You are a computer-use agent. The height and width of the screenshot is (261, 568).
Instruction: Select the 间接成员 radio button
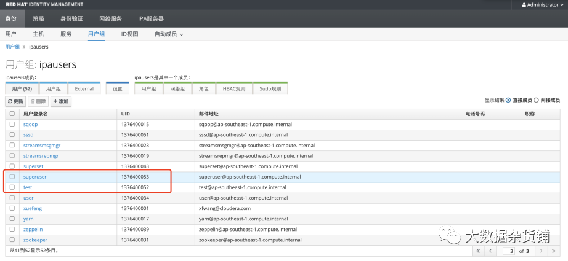coord(536,100)
